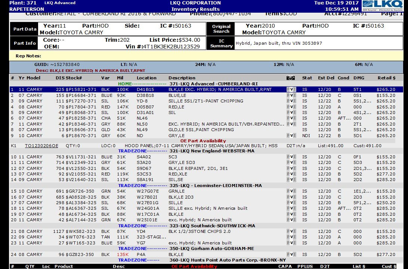Select the 'BLK,LE REPAINT, 2D1, 3E1' description
Image resolution: width=408 pixels, height=269 pixels.
(x=198, y=168)
